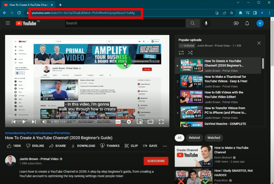Toggle subtitles with the CC button
The height and width of the screenshot is (184, 274).
click(x=118, y=122)
